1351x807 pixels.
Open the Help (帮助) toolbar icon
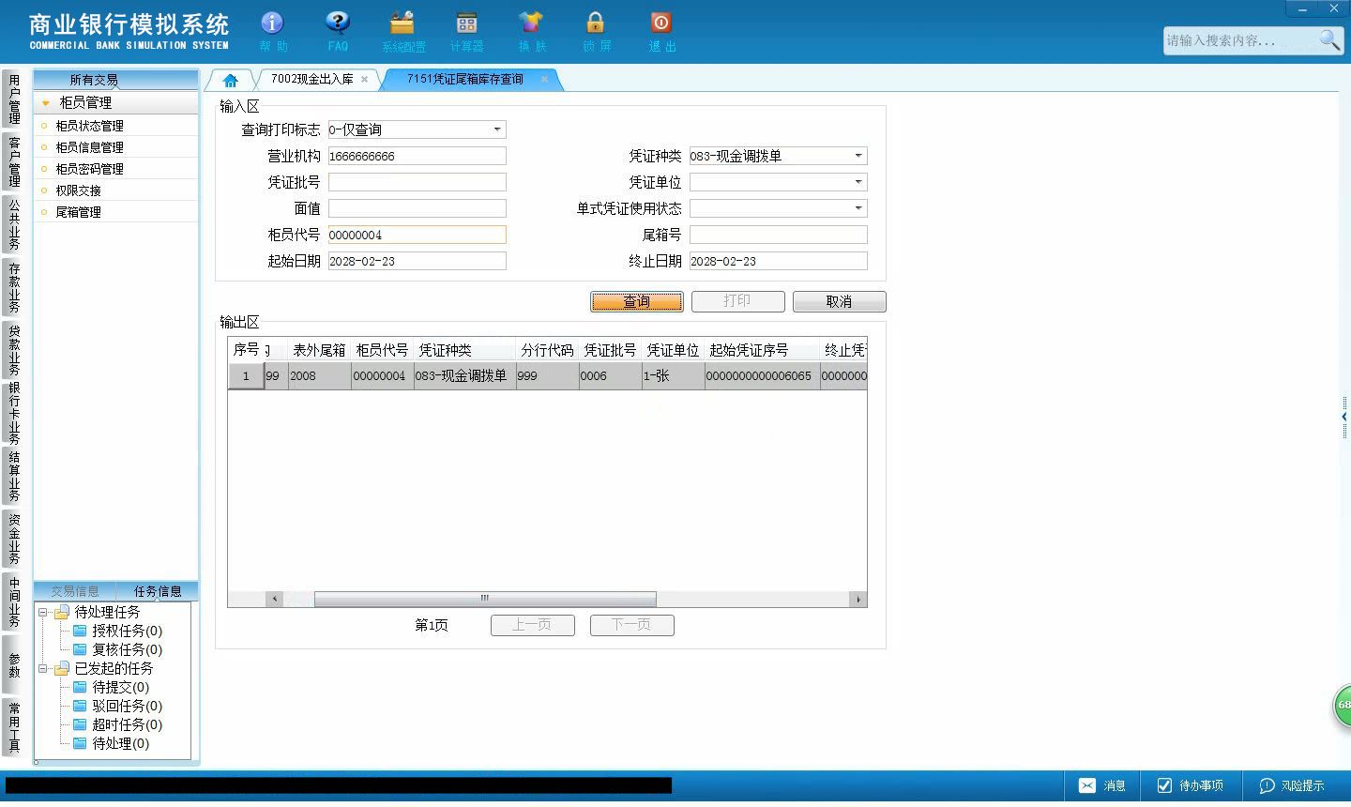(x=272, y=31)
